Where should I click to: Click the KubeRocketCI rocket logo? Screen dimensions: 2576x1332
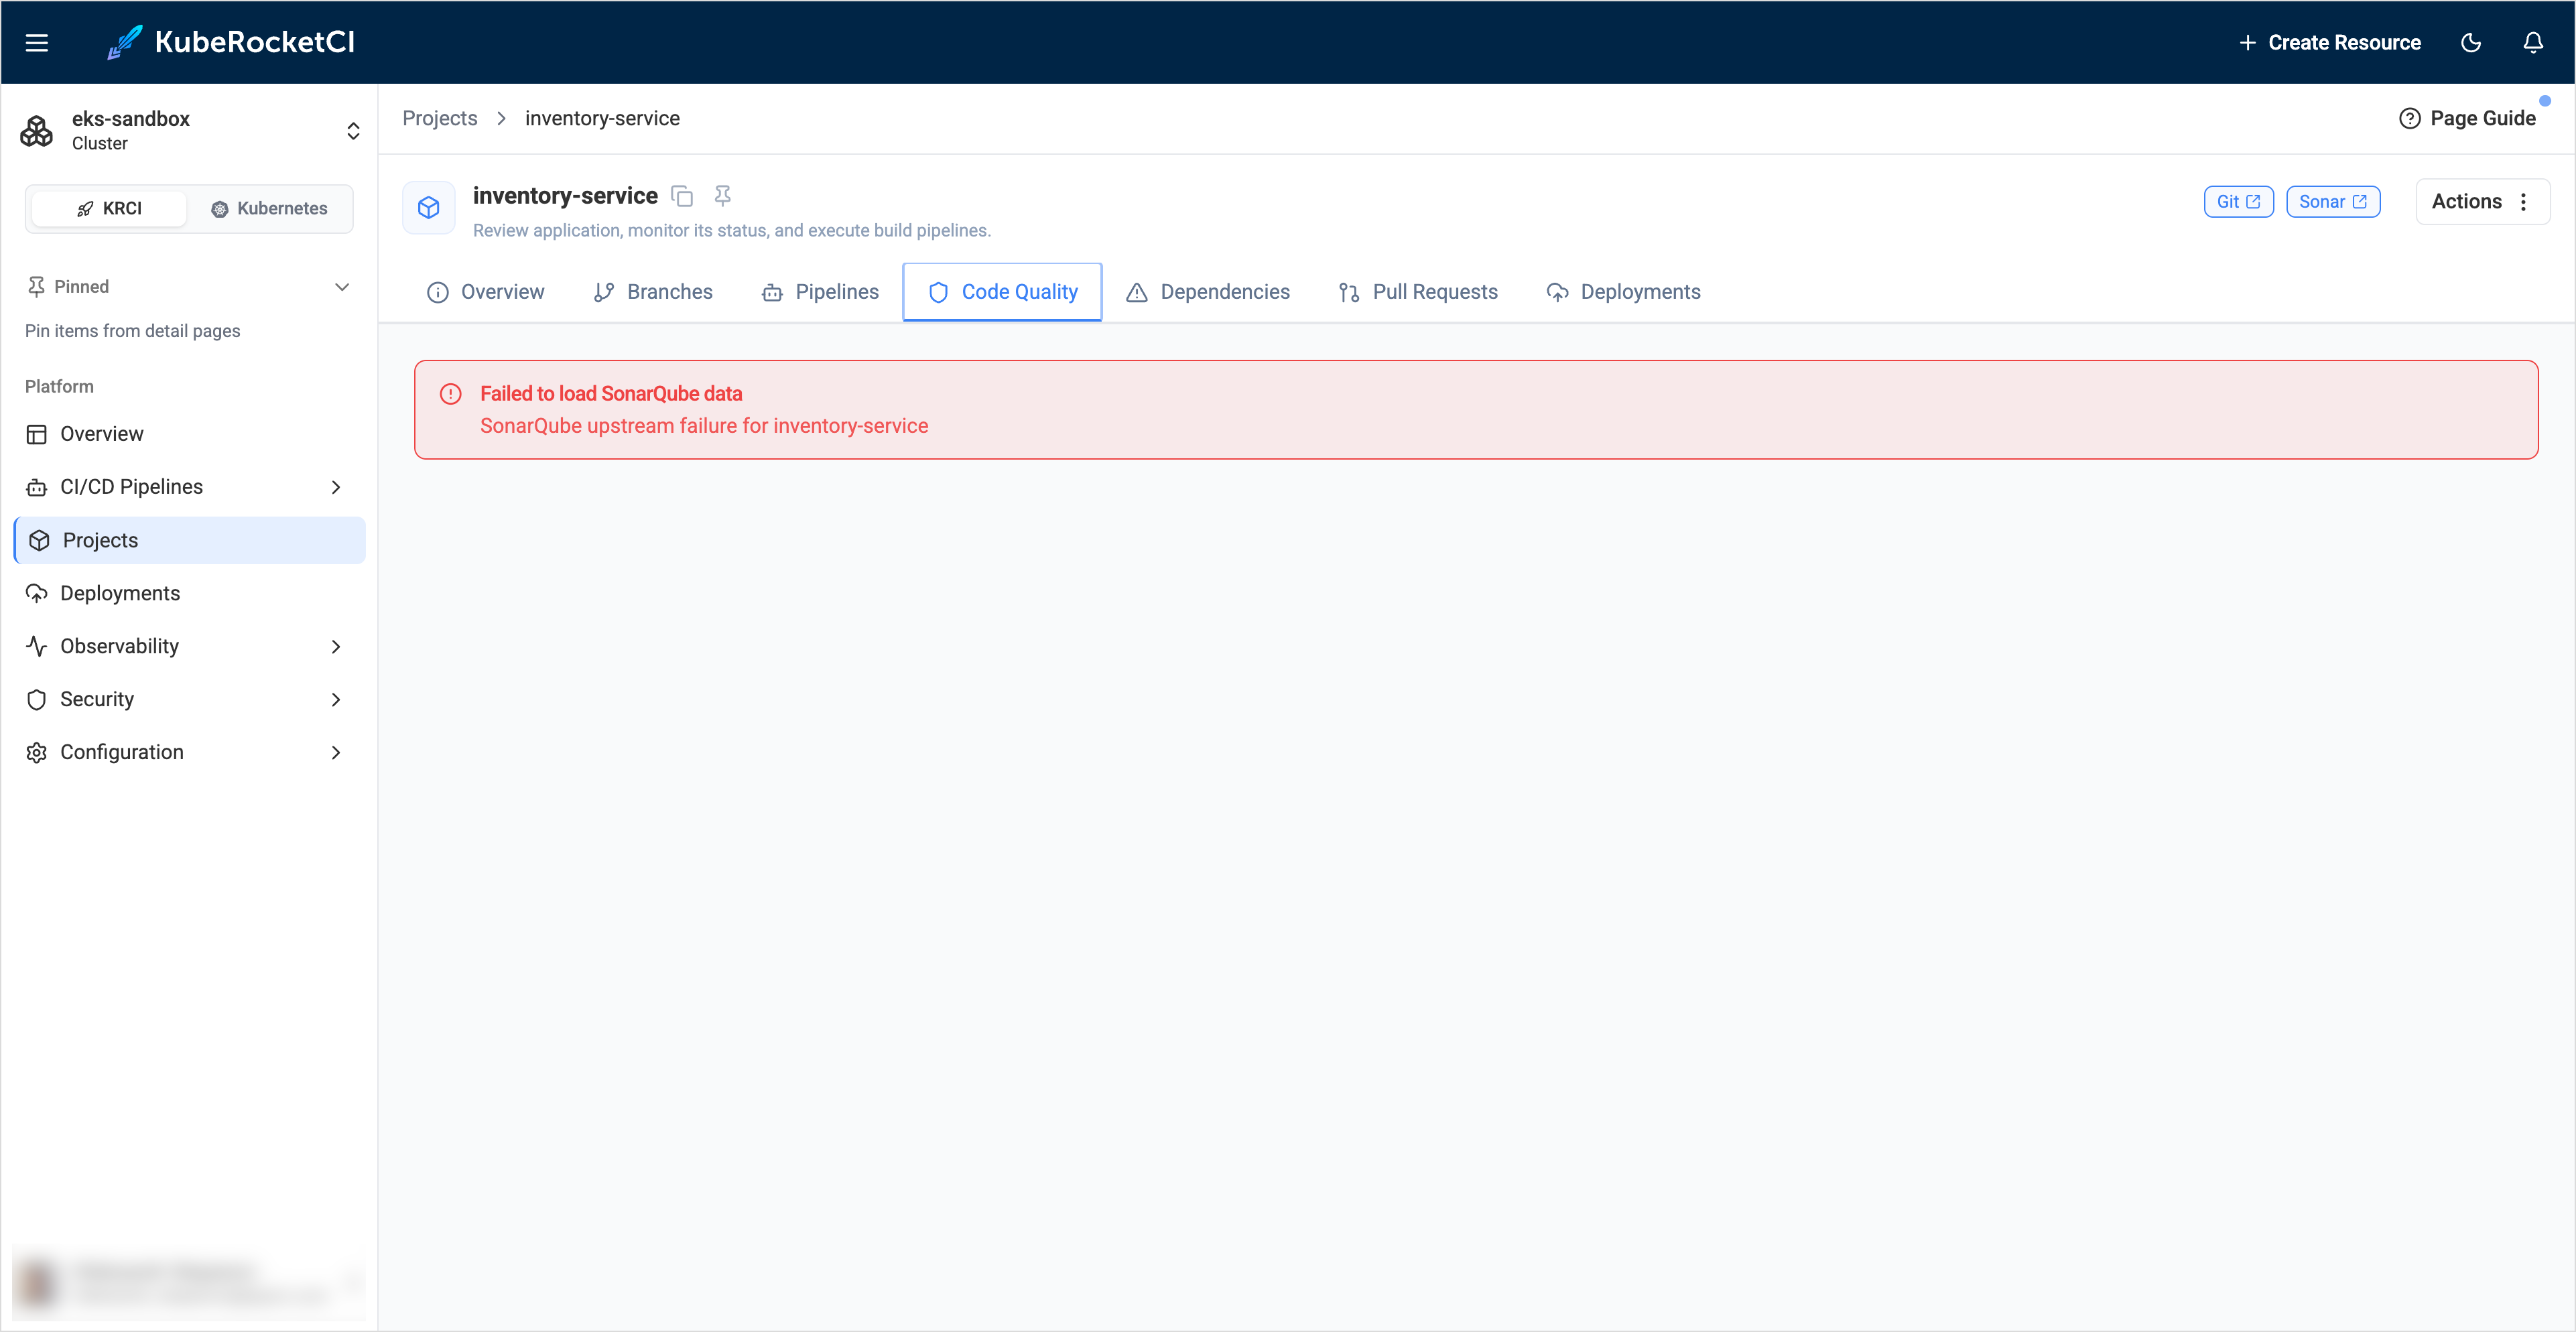point(125,42)
